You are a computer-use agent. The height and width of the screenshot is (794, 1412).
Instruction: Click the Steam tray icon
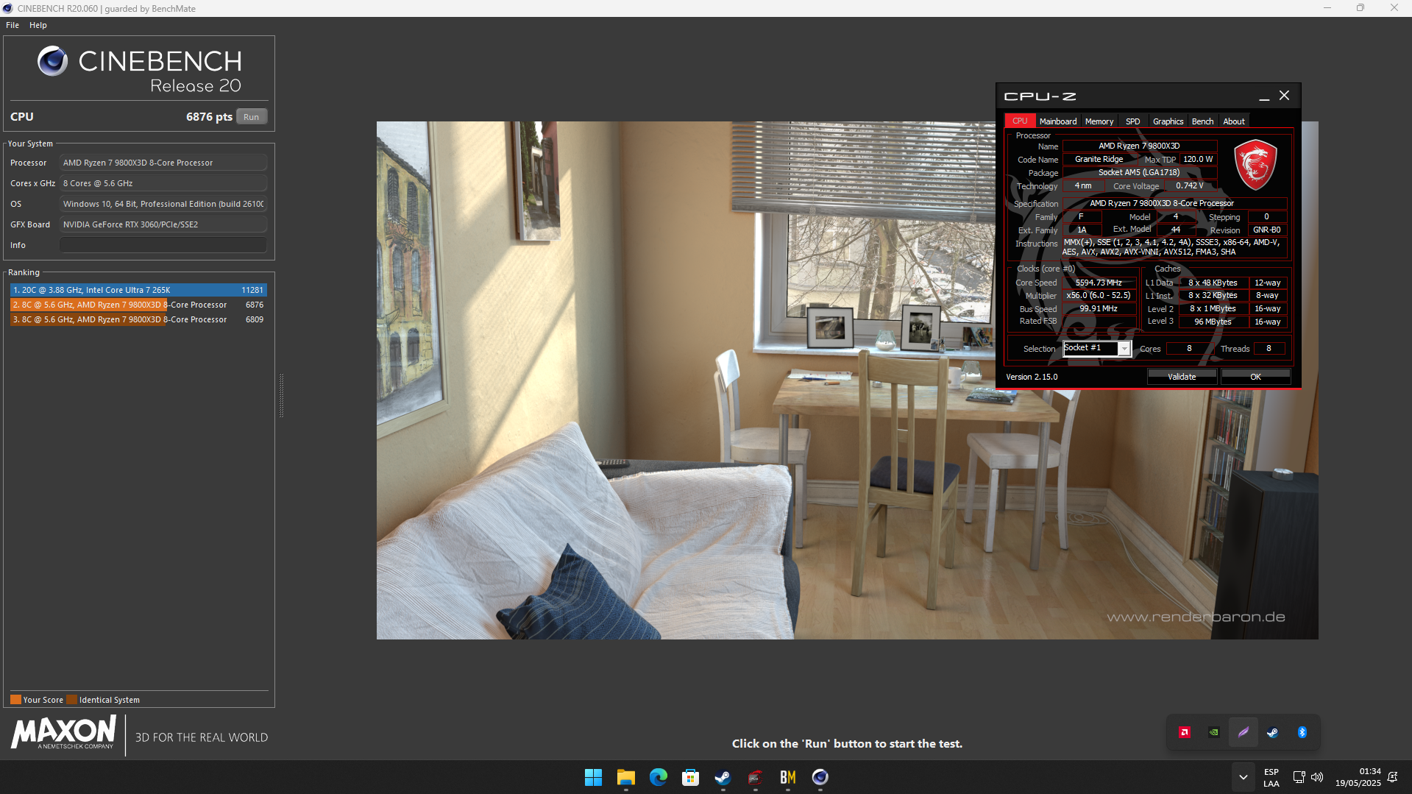(1272, 732)
